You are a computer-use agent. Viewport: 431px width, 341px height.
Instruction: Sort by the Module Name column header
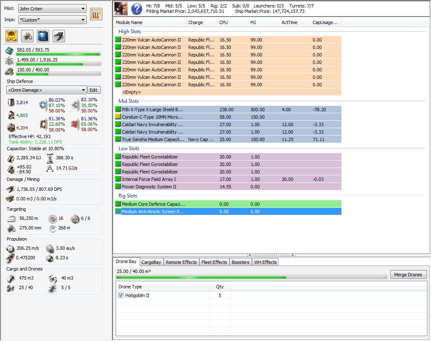(x=150, y=22)
